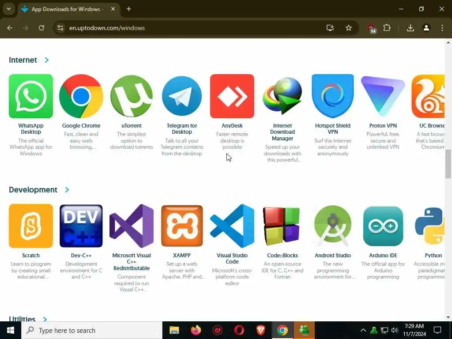Open the Internet category heading
Image resolution: width=452 pixels, height=339 pixels.
[23, 60]
